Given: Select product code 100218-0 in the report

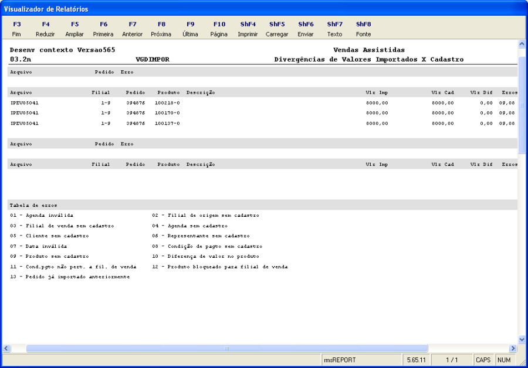Looking at the screenshot, I should click(167, 103).
